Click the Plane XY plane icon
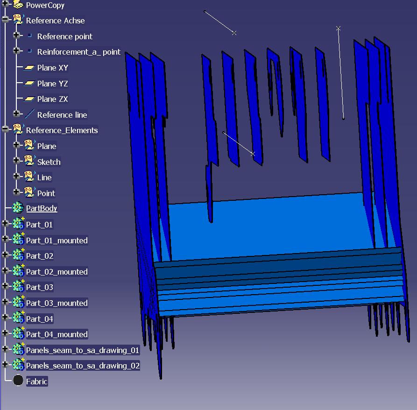The image size is (417, 410). click(x=29, y=68)
